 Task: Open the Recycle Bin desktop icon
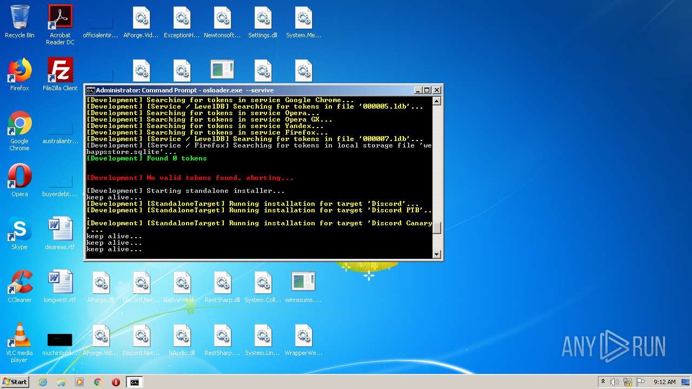click(x=19, y=22)
